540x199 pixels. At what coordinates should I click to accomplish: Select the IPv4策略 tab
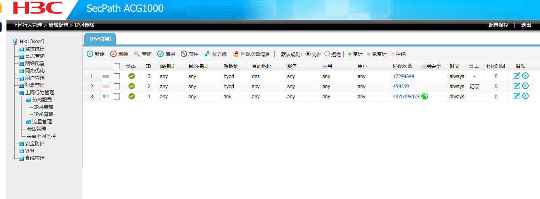[100, 39]
